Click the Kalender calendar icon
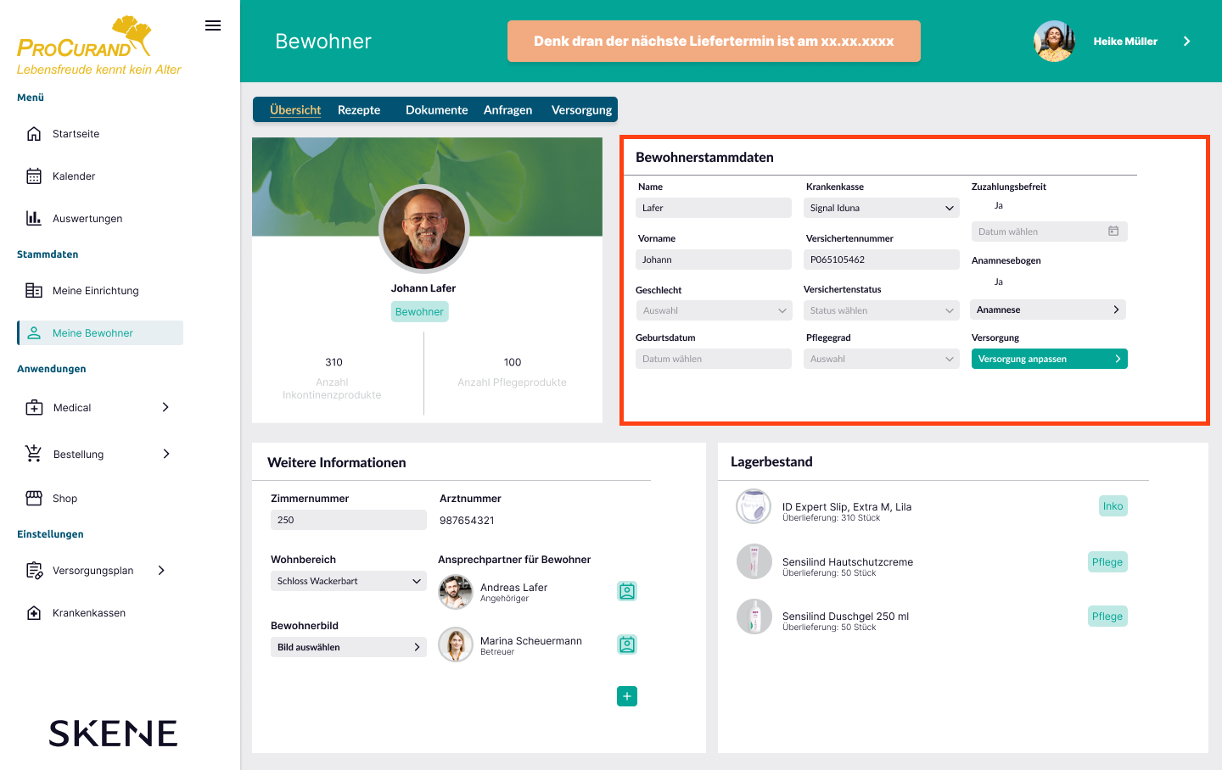This screenshot has width=1222, height=770. click(x=34, y=176)
